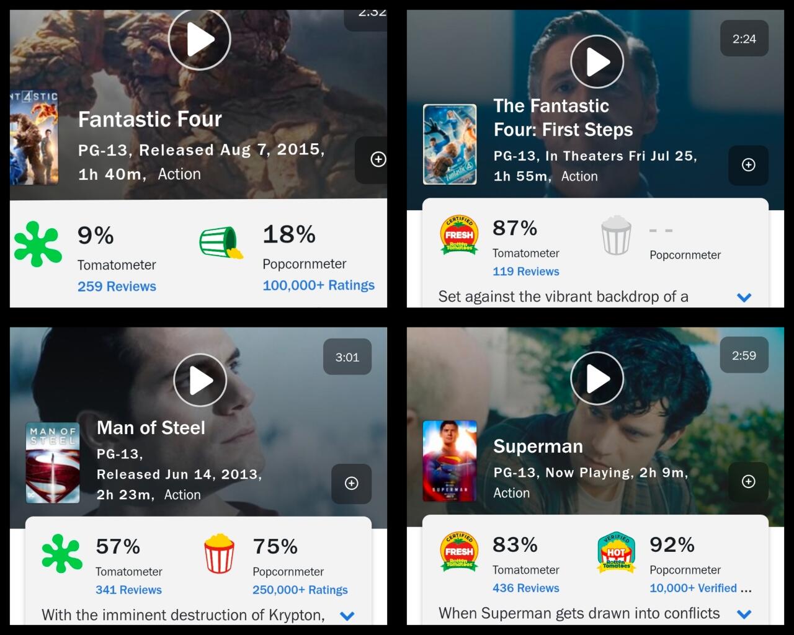
Task: Open Man of Steel's 341 Reviews
Action: pos(128,590)
